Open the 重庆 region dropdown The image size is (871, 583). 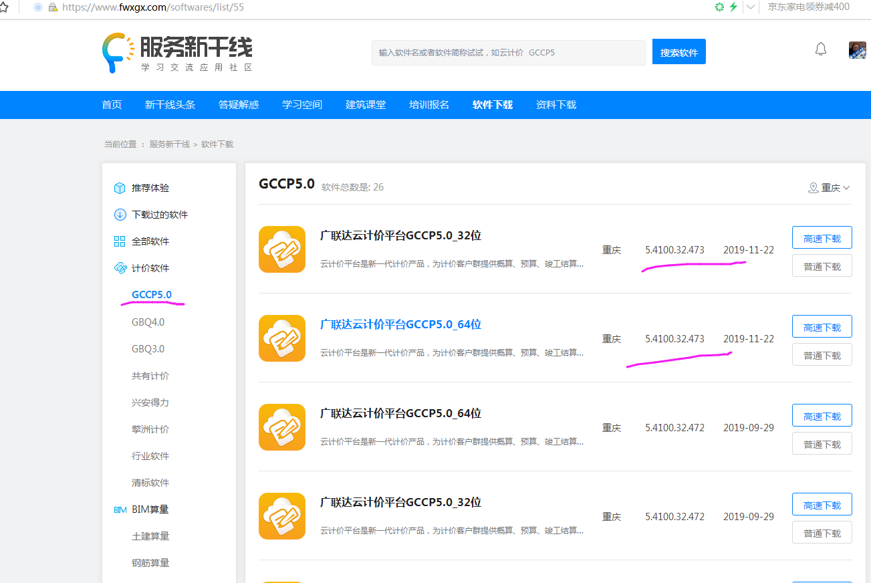click(835, 188)
